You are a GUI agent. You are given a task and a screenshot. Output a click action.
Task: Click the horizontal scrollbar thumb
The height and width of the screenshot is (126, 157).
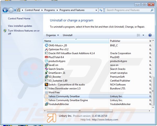pos(80,111)
